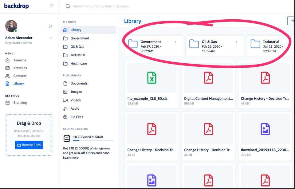This screenshot has height=189, width=295.
Task: Select Library under My Drive
Action: [88, 30]
